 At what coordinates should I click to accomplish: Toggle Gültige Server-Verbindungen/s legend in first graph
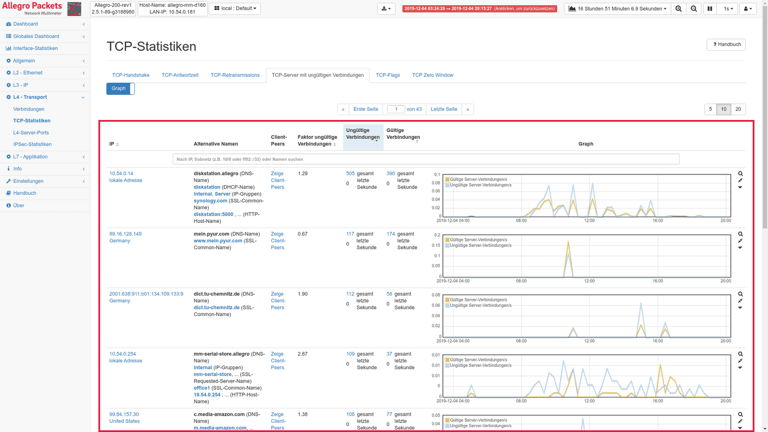[x=478, y=180]
